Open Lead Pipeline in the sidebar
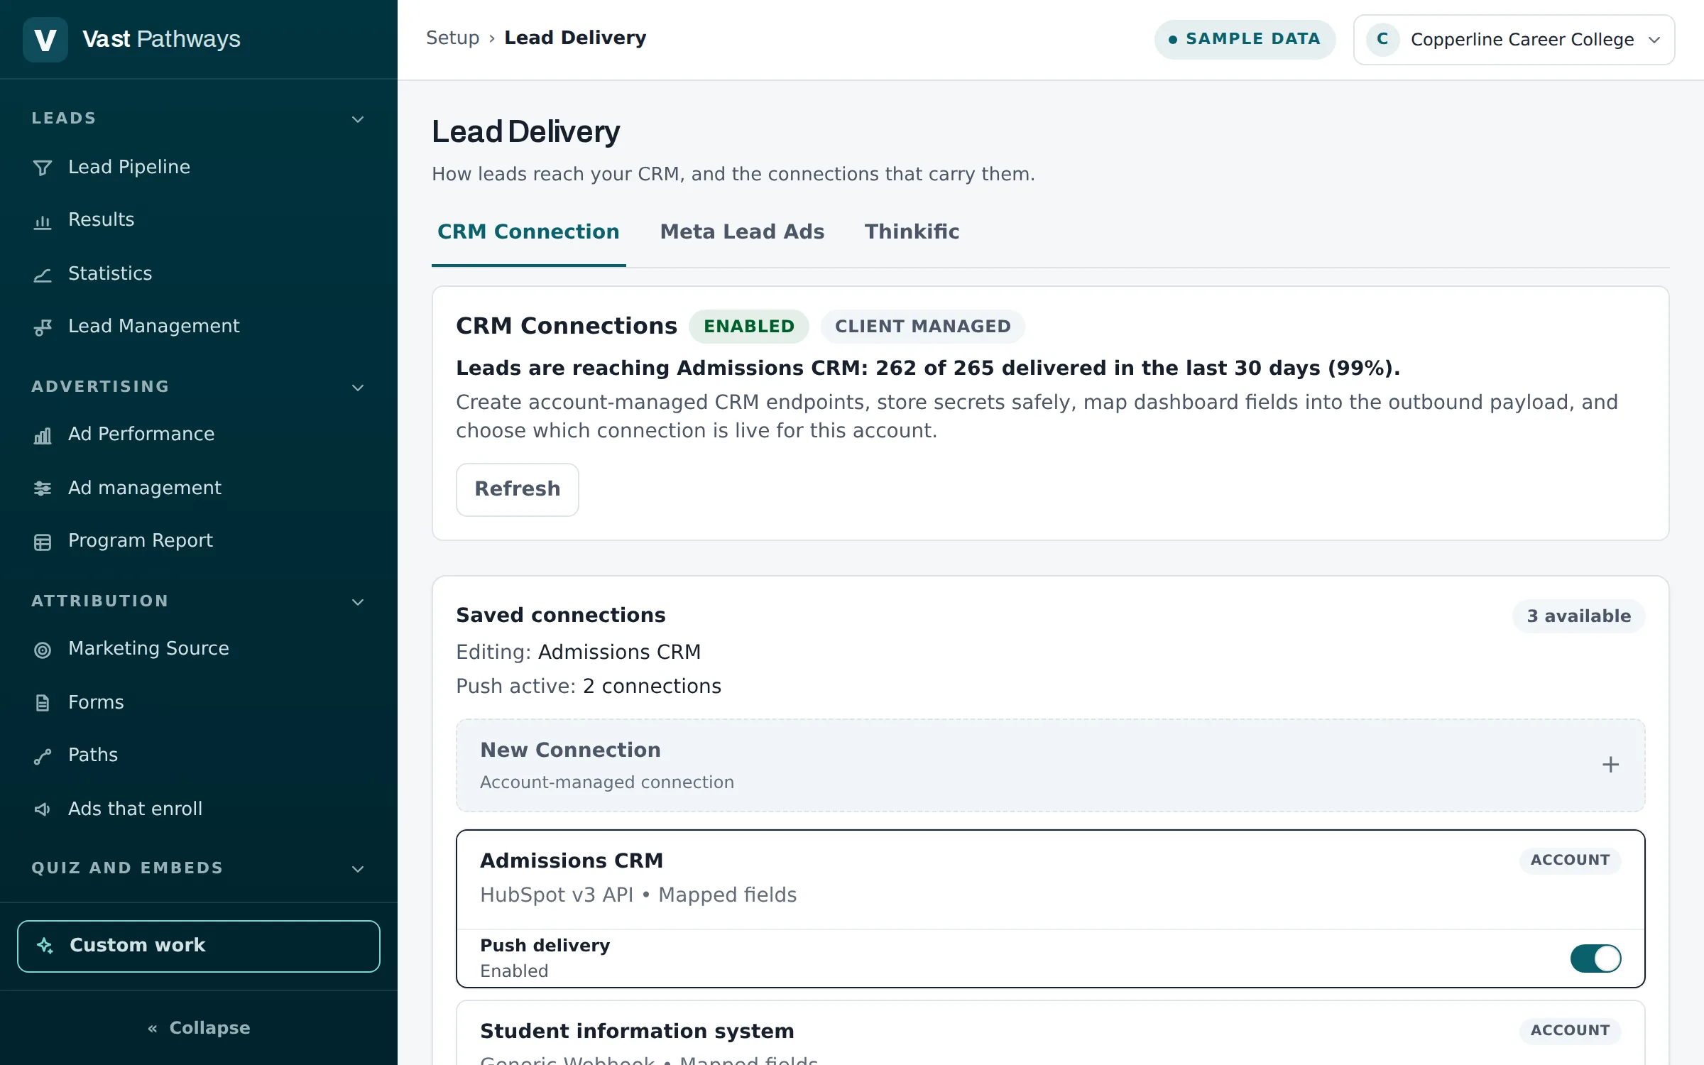The width and height of the screenshot is (1704, 1065). point(199,168)
